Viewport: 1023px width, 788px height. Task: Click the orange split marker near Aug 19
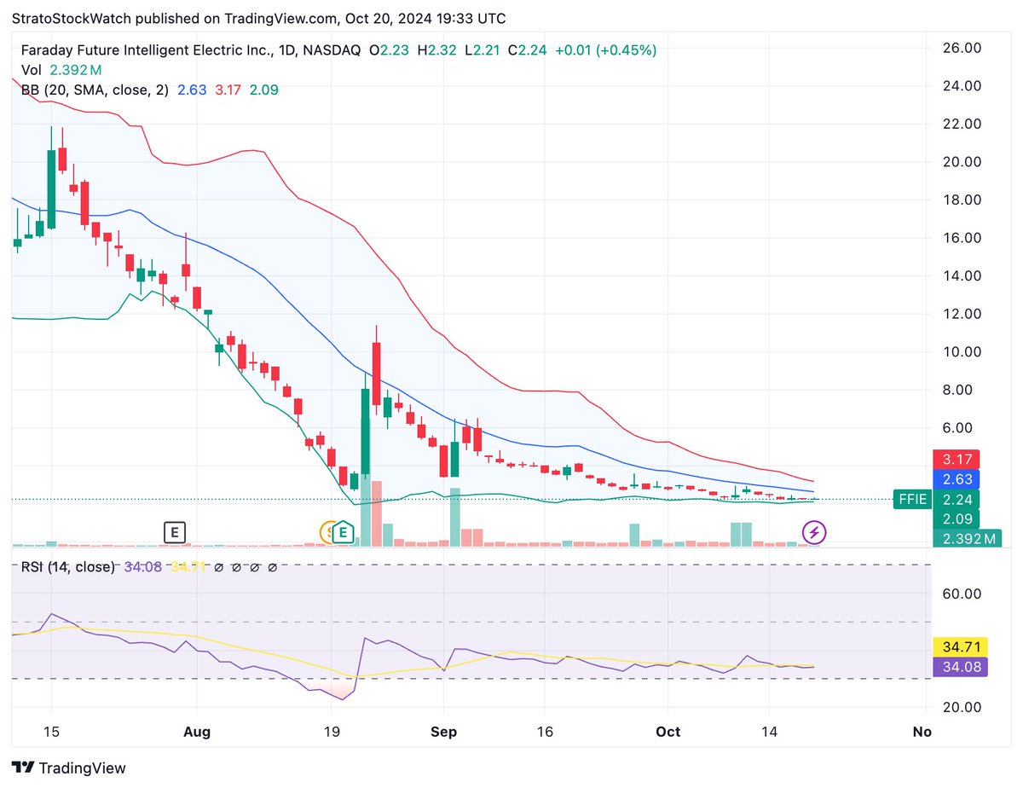tap(326, 533)
